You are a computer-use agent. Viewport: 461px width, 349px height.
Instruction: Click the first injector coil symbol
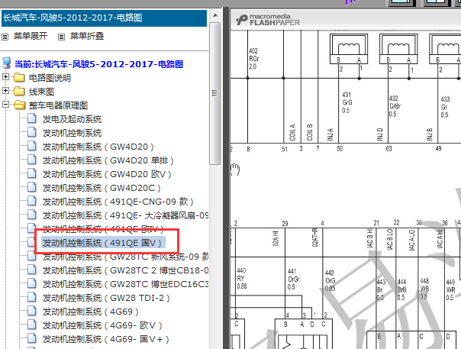pyautogui.click(x=349, y=49)
